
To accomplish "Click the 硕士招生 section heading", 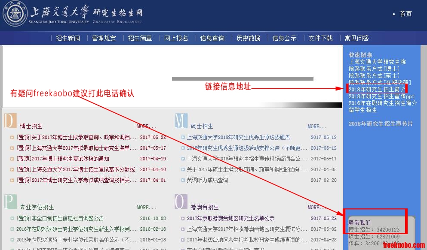I will 202,127.
